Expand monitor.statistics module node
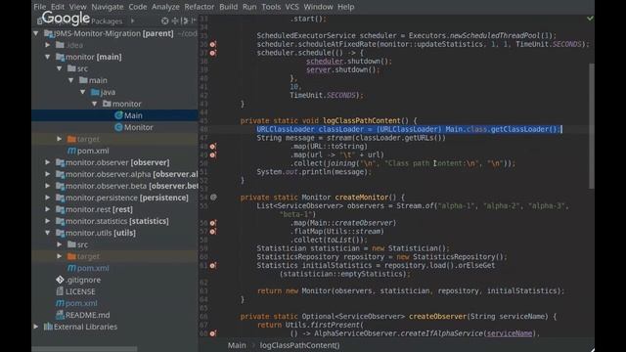The height and width of the screenshot is (352, 626). point(48,221)
